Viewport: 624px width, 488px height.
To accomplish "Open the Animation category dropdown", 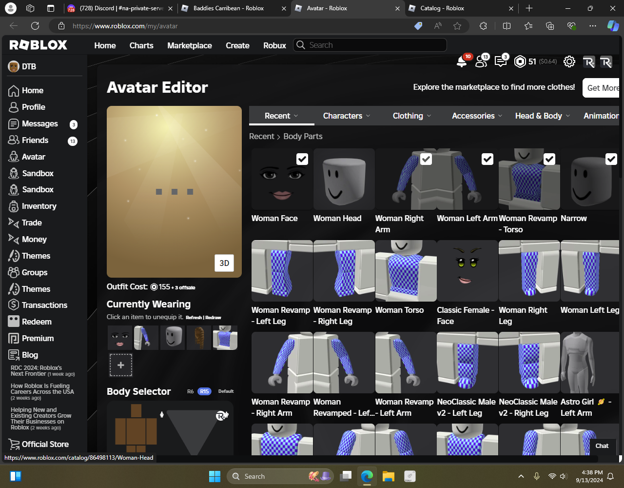I will click(x=601, y=116).
